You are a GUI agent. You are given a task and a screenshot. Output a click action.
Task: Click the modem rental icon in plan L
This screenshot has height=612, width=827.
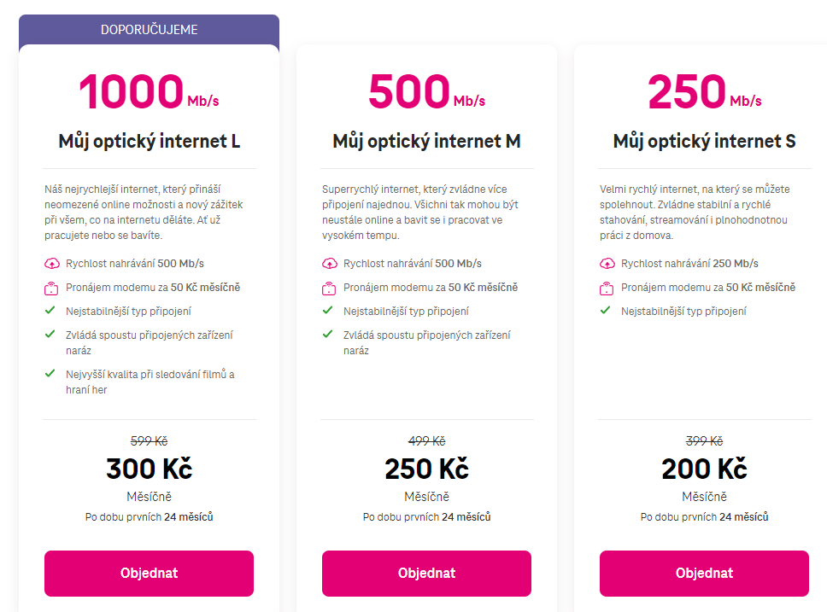click(x=51, y=288)
